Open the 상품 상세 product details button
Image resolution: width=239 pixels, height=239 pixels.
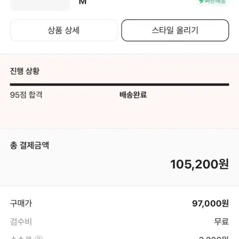(64, 30)
